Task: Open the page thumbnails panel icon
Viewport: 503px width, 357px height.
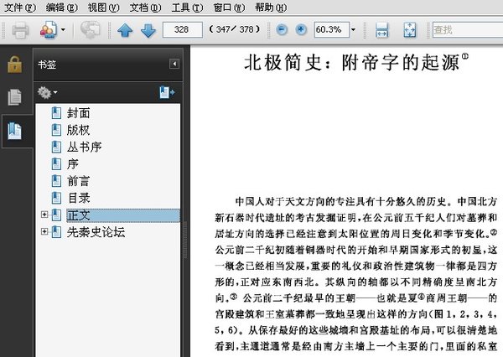Action: [14, 97]
